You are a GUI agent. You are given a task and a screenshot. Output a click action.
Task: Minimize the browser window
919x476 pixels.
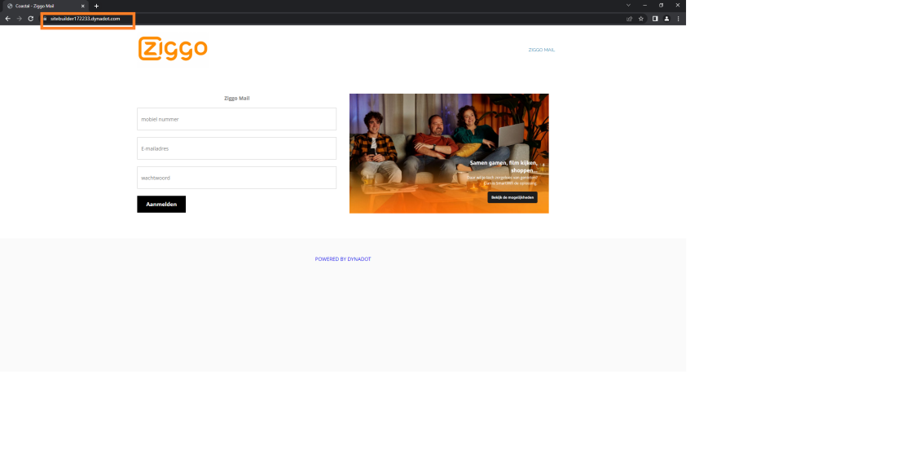(x=644, y=5)
